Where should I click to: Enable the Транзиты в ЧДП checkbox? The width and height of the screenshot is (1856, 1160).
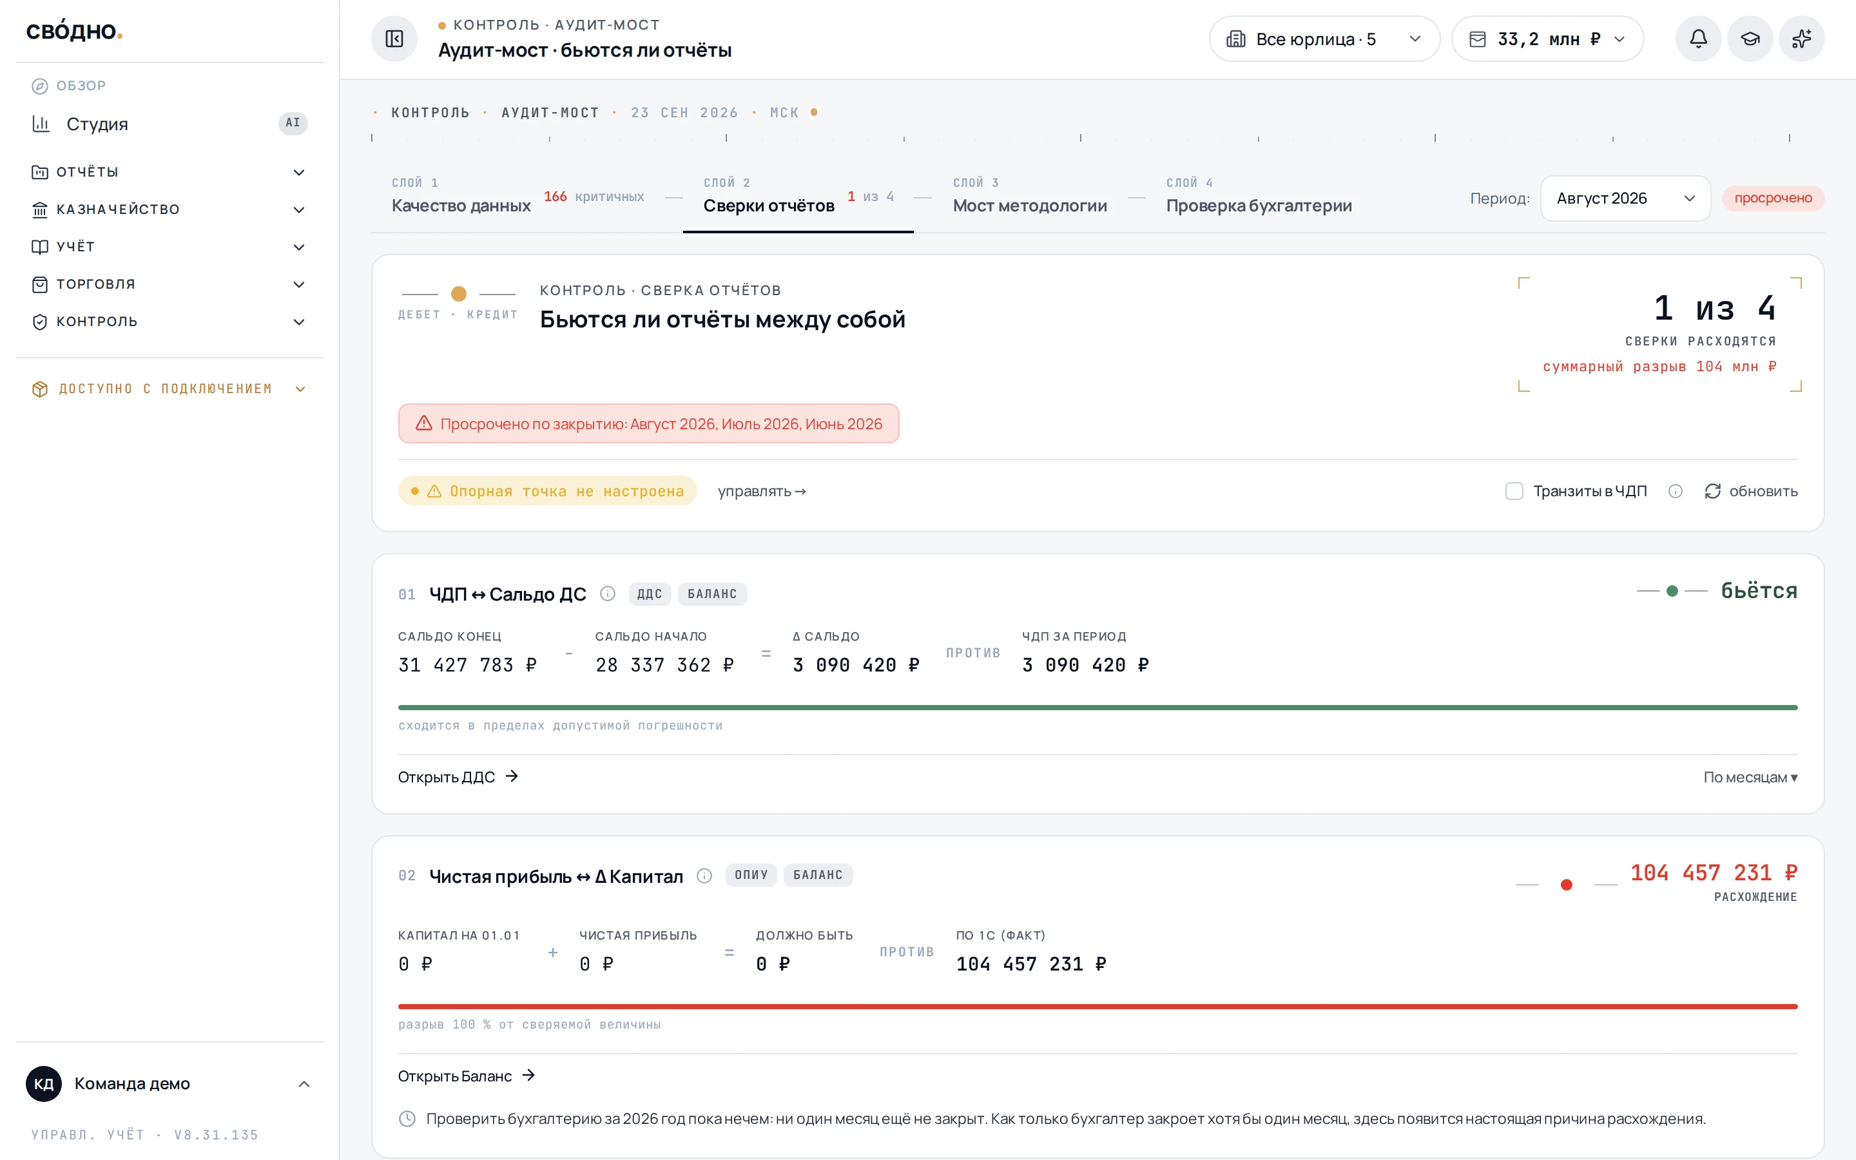pos(1514,491)
